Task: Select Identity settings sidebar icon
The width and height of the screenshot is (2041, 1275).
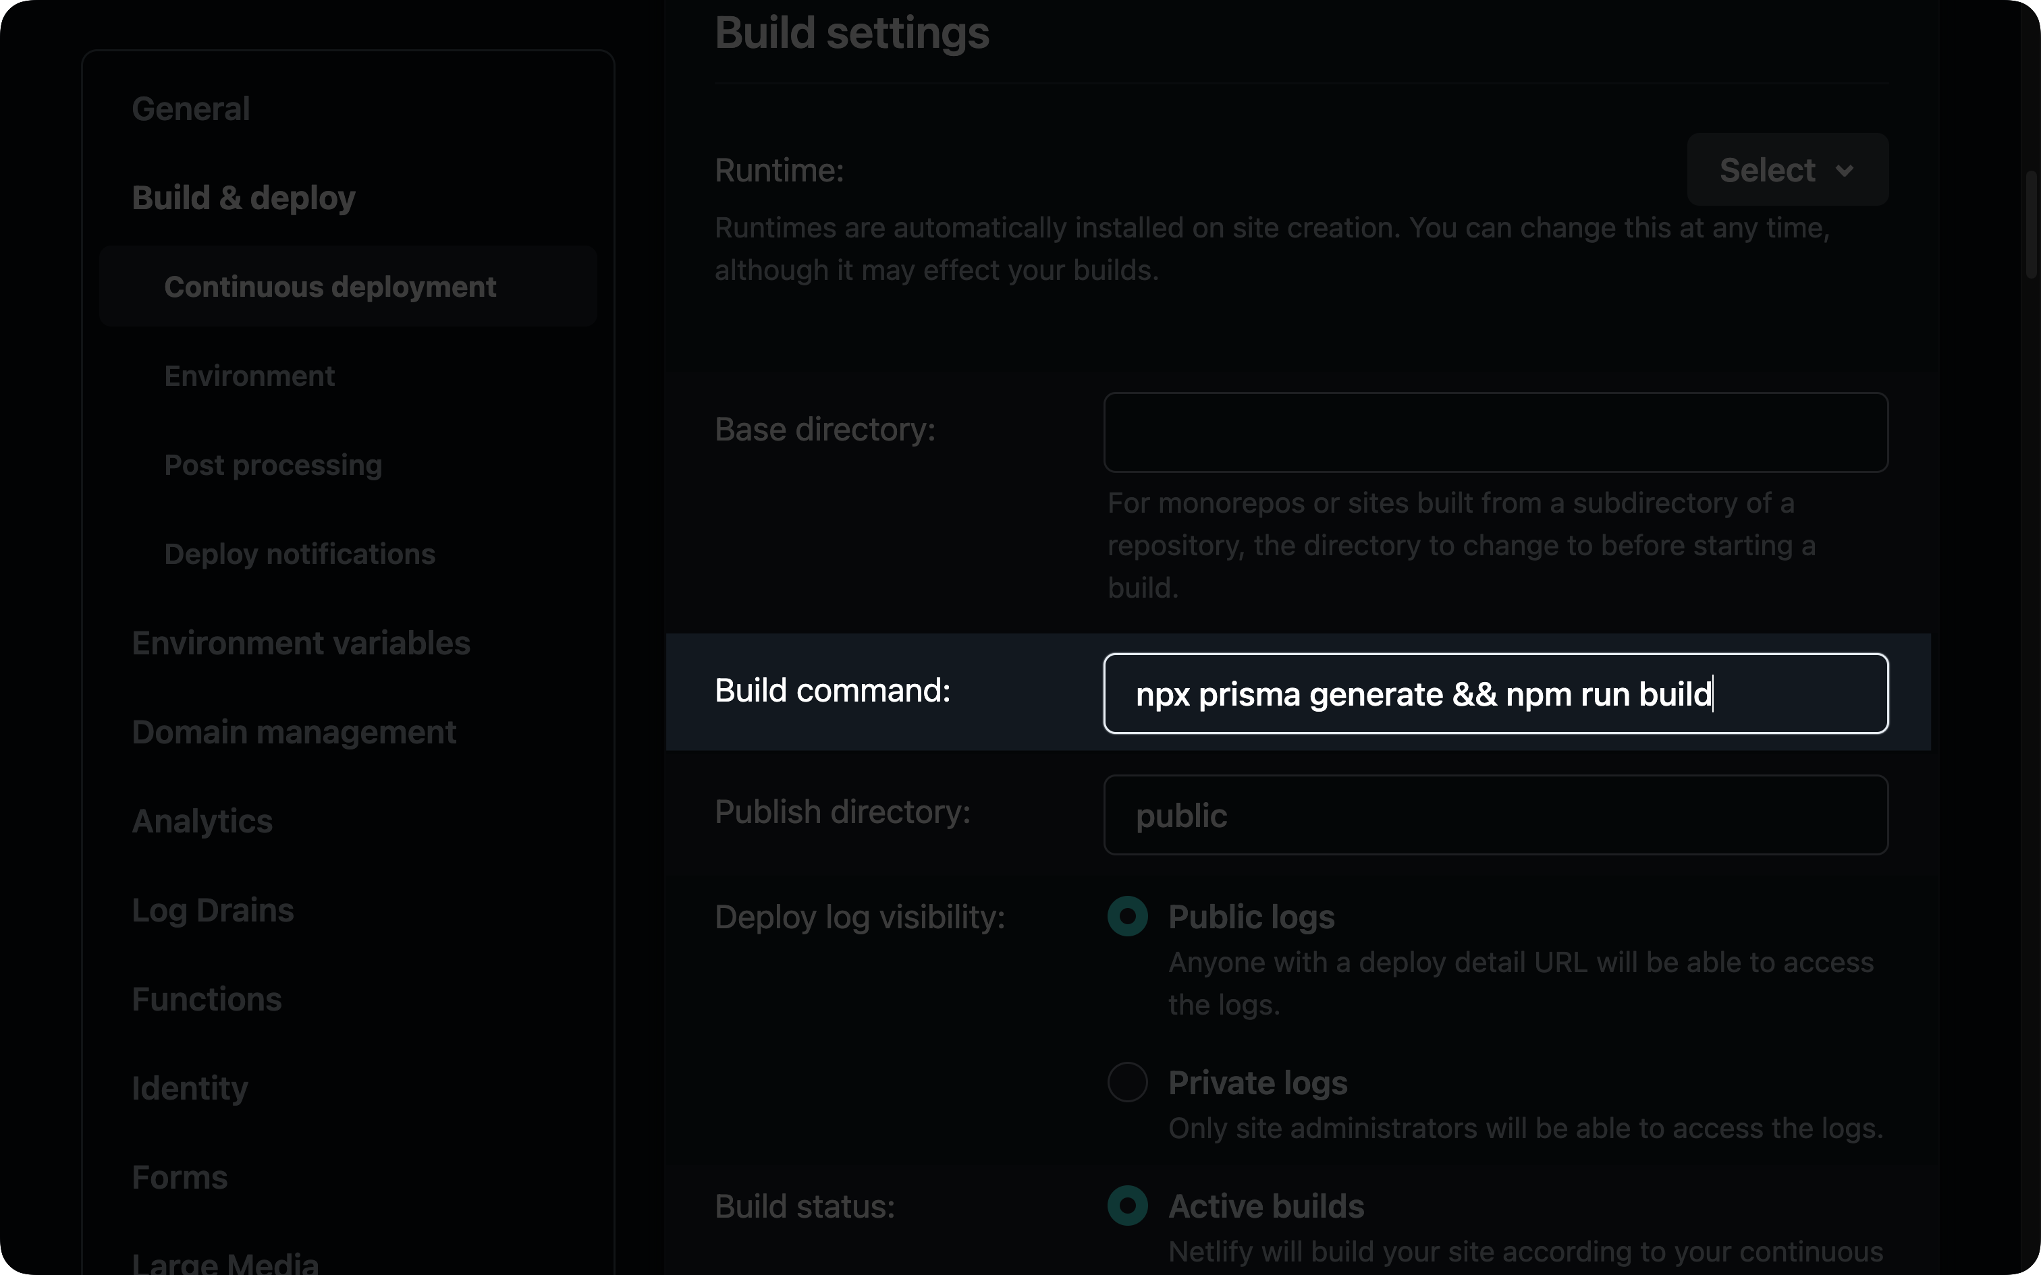Action: point(190,1088)
